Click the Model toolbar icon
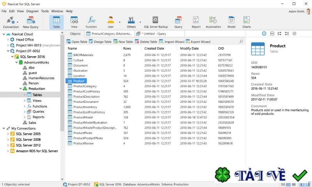 pos(231,22)
